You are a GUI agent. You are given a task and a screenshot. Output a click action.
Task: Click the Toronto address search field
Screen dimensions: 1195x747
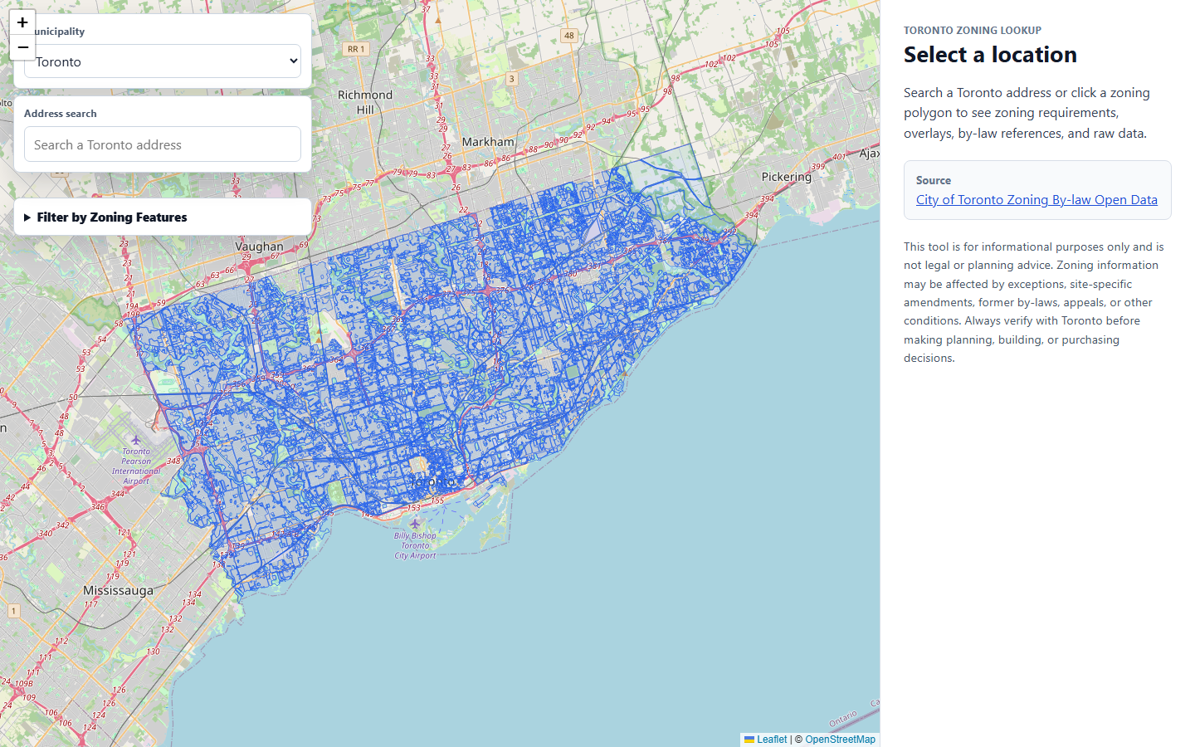pos(163,144)
